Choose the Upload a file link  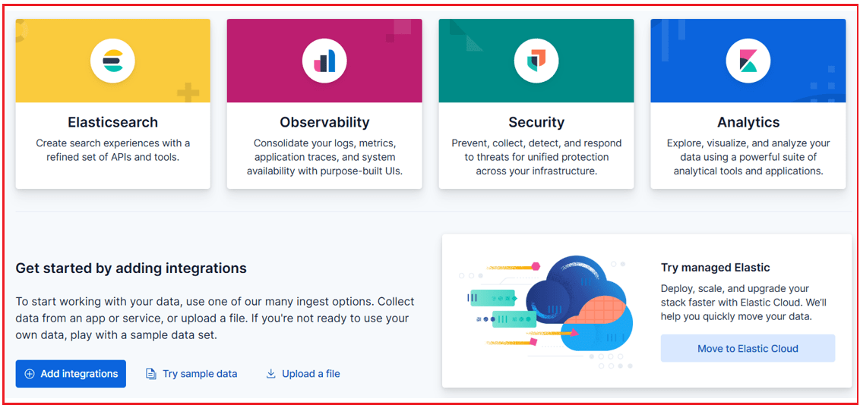[x=311, y=374]
